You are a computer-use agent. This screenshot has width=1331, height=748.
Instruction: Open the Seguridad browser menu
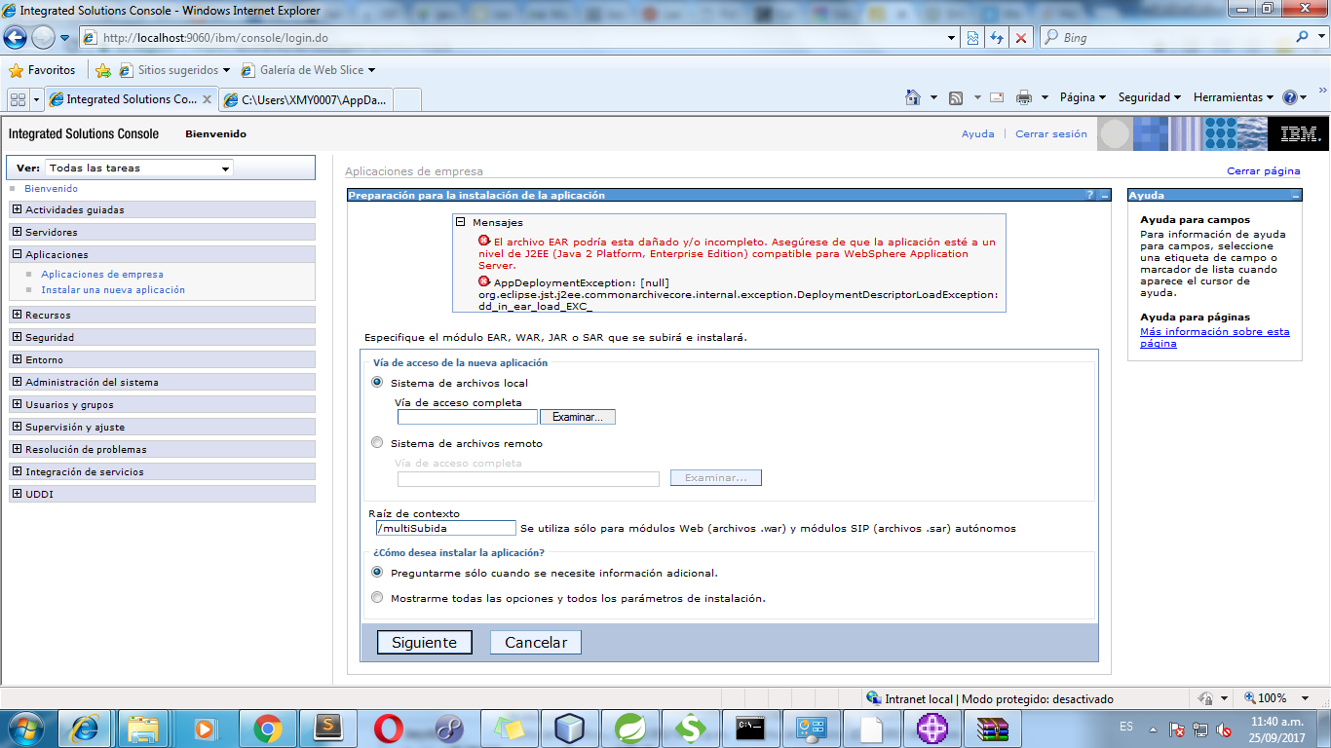(x=1149, y=97)
